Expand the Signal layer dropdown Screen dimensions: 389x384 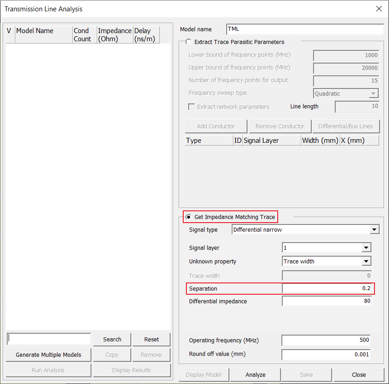click(366, 248)
